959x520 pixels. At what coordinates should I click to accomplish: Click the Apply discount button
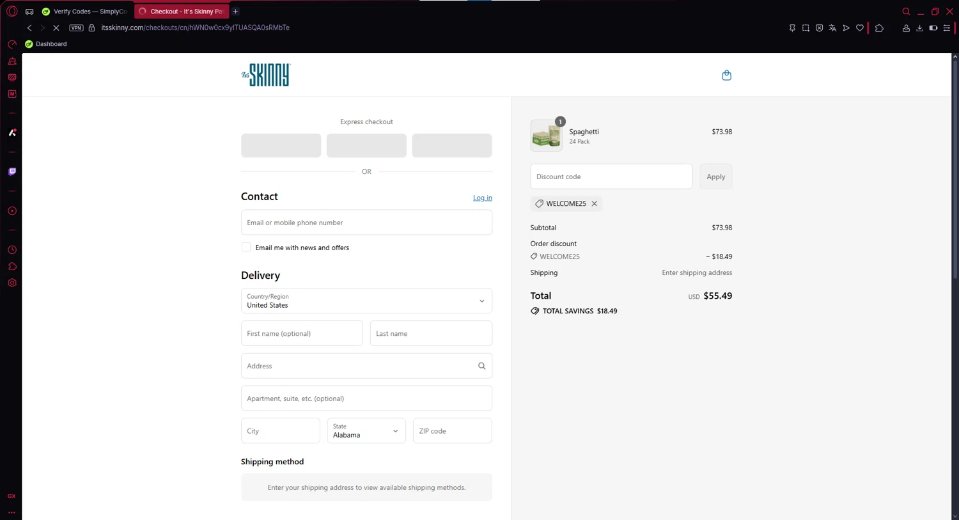point(715,177)
